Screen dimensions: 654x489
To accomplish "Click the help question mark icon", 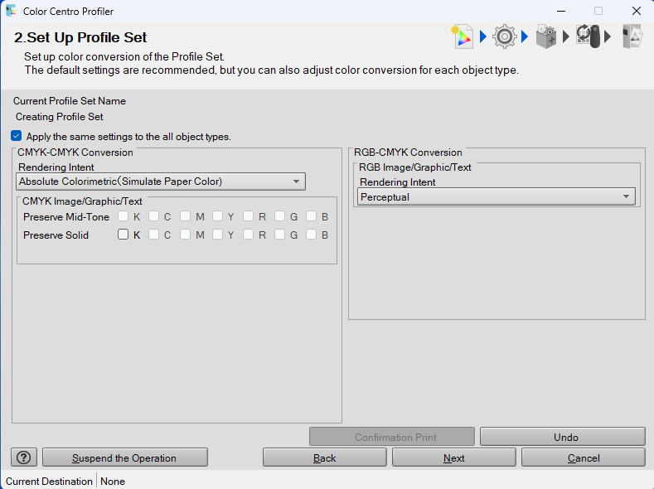I will [x=24, y=458].
